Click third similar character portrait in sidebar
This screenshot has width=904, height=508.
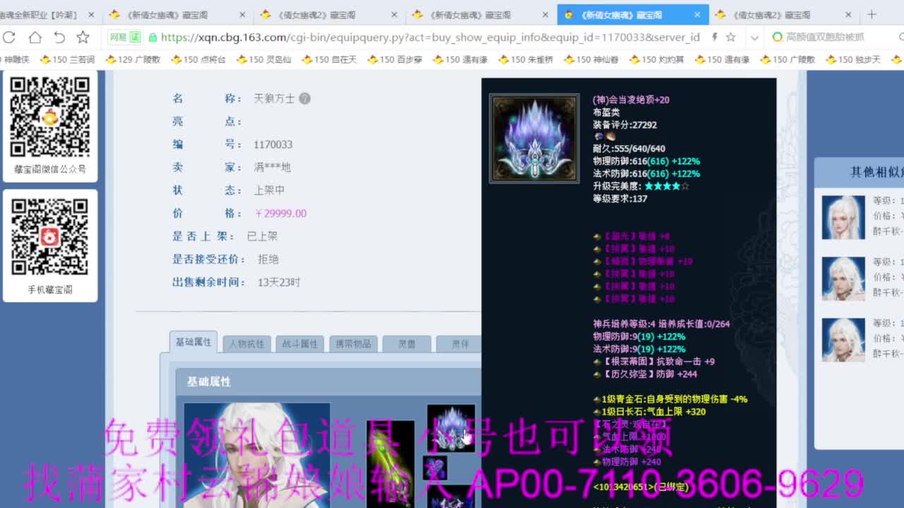click(843, 340)
